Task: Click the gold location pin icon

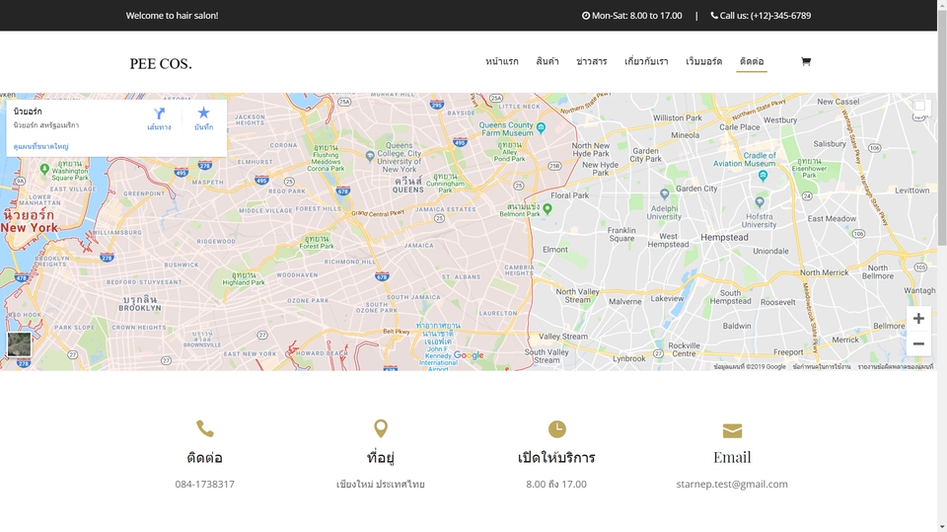Action: [x=381, y=428]
